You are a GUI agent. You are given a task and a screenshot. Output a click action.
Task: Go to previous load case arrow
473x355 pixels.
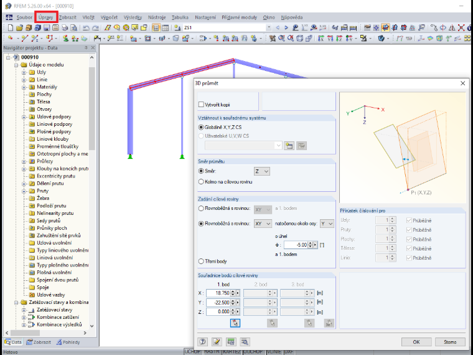point(278,28)
